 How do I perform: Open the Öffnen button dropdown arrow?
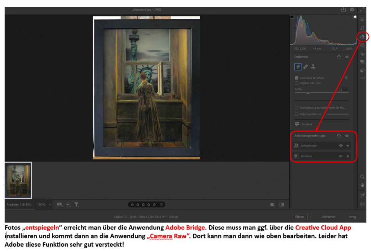click(310, 217)
